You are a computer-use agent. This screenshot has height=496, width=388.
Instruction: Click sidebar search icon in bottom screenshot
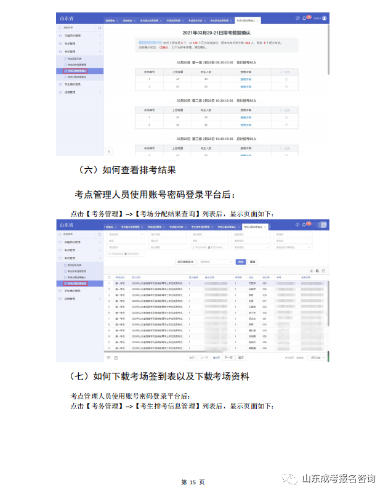point(60,234)
